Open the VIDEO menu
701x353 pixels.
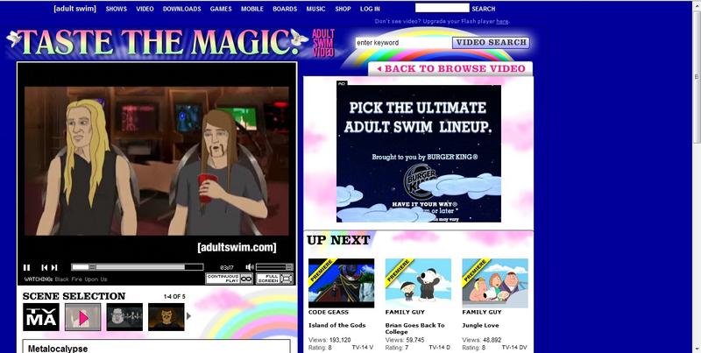point(145,9)
